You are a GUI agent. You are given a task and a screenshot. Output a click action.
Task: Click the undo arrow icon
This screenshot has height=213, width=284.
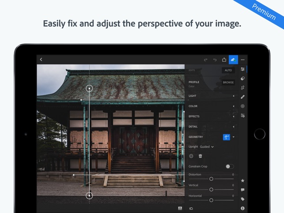215,60
